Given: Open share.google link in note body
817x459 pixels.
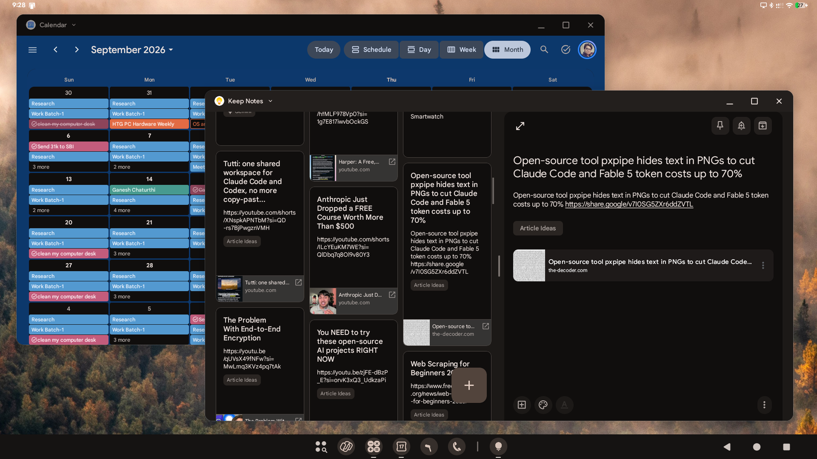Looking at the screenshot, I should [629, 204].
